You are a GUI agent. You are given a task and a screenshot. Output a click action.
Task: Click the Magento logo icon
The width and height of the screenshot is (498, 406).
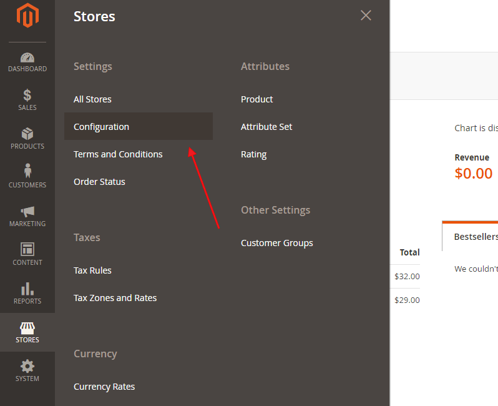27,15
